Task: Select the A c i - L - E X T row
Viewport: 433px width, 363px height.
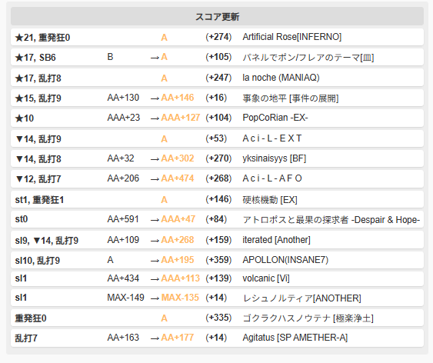Action: (217, 138)
